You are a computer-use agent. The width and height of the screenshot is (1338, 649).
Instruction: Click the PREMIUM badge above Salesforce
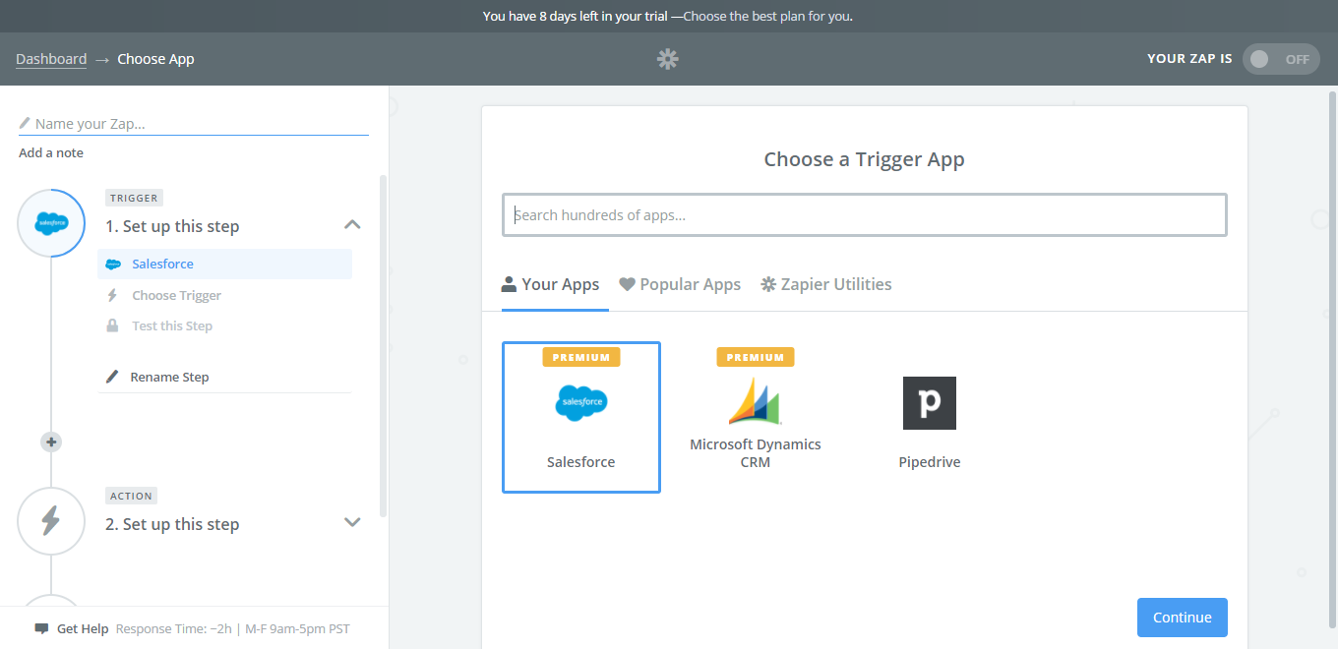click(x=581, y=357)
